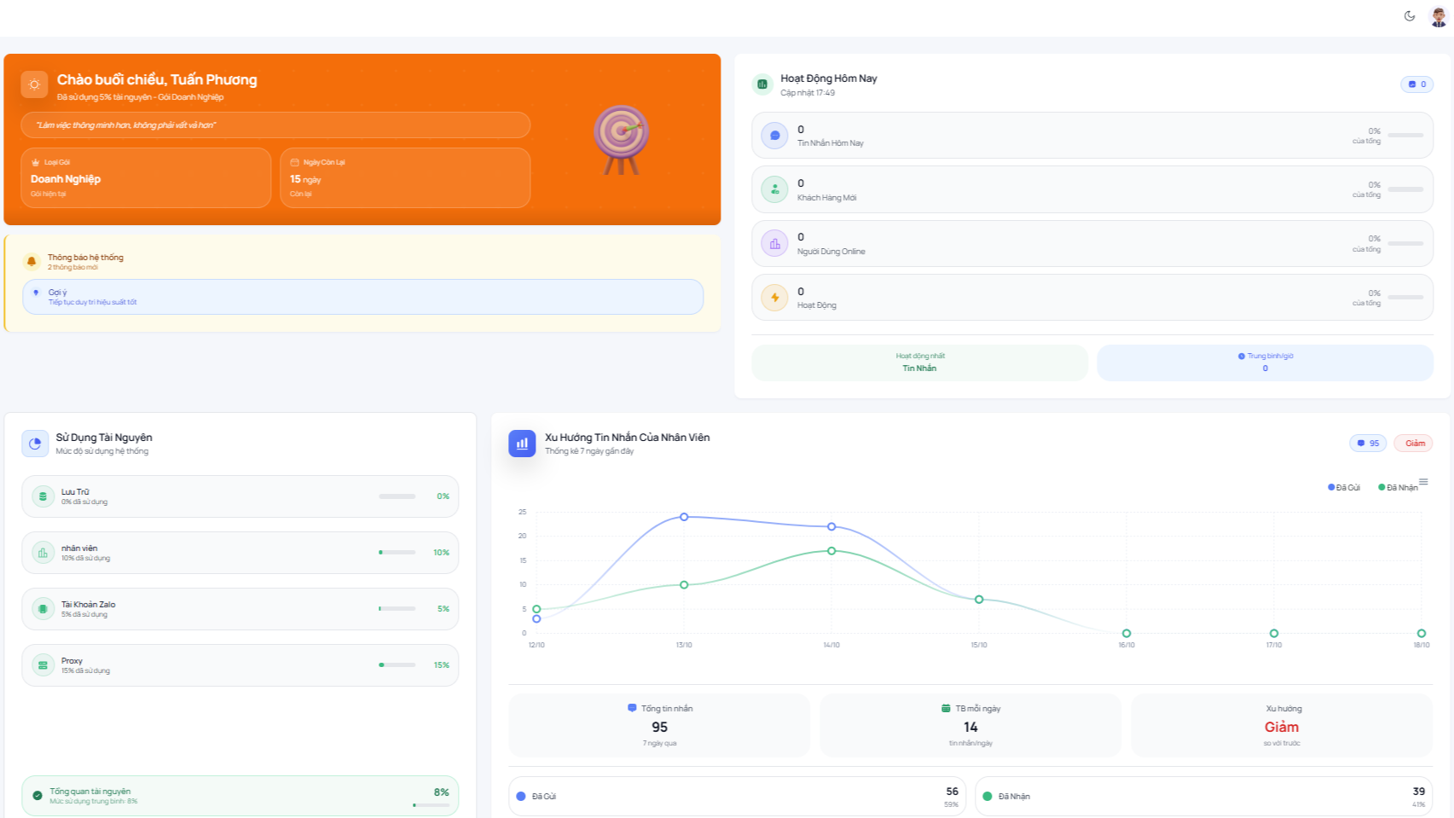Click the sun greeting icon
This screenshot has height=818, width=1454.
34,84
